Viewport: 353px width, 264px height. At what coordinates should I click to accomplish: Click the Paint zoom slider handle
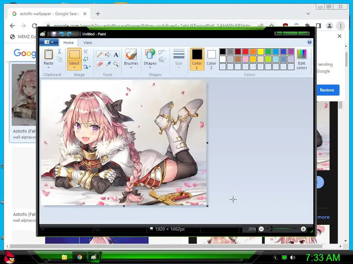coord(270,229)
